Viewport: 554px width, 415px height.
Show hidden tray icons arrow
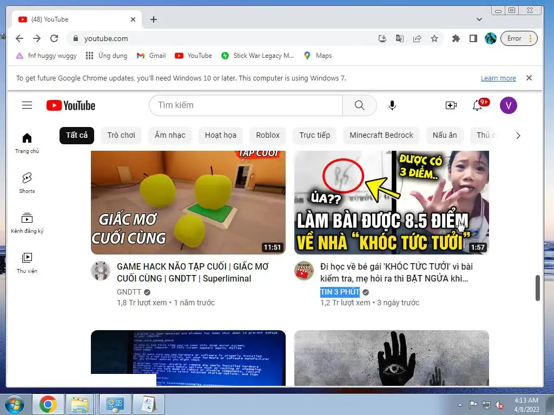click(x=460, y=405)
